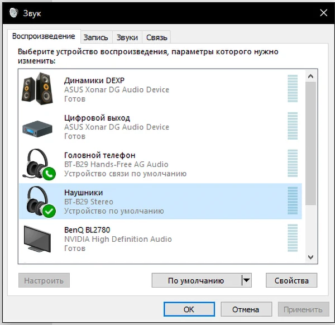Select the Наушники device name
This screenshot has height=325, width=335.
coord(84,193)
